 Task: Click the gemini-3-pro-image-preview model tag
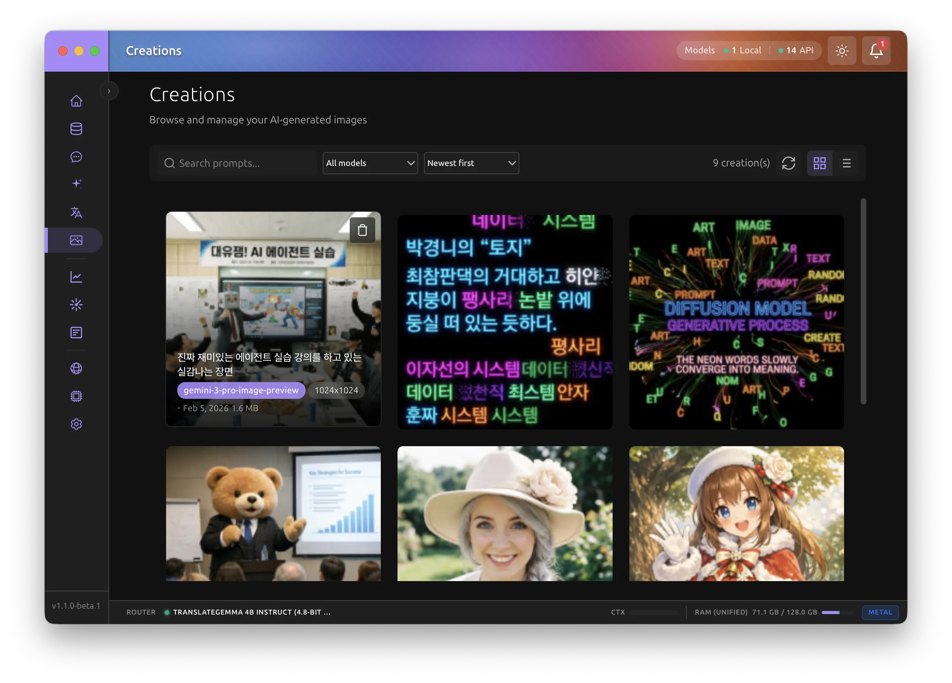click(241, 390)
